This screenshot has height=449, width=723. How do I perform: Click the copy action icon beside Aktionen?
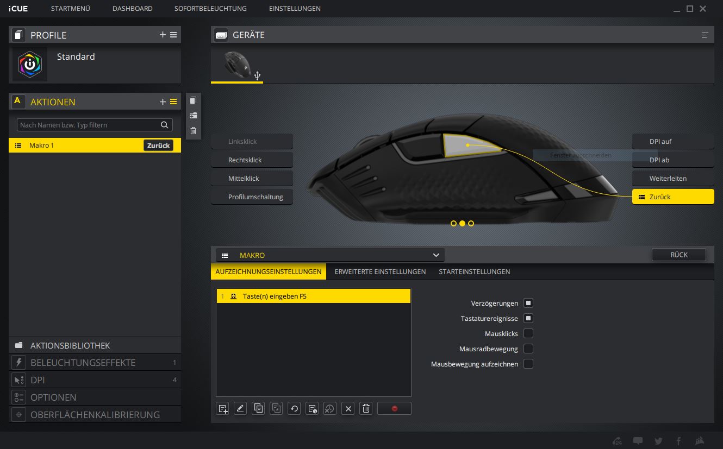coord(193,100)
